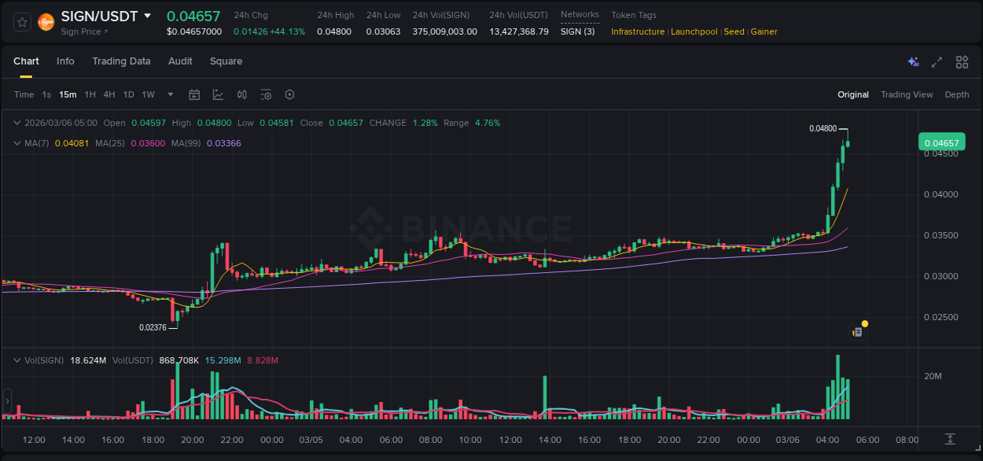Collapse the MA moving averages row
This screenshot has width=983, height=461.
[17, 143]
